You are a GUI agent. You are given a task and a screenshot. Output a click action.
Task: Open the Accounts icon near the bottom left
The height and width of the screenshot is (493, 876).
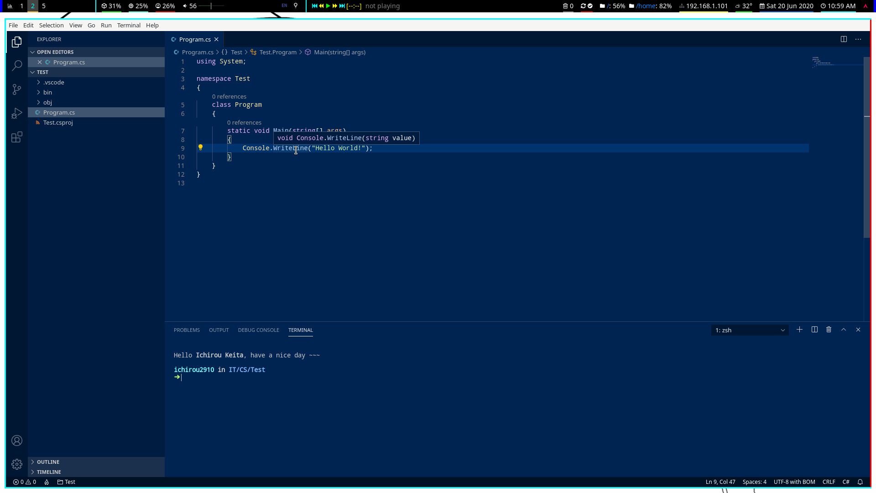click(x=17, y=441)
